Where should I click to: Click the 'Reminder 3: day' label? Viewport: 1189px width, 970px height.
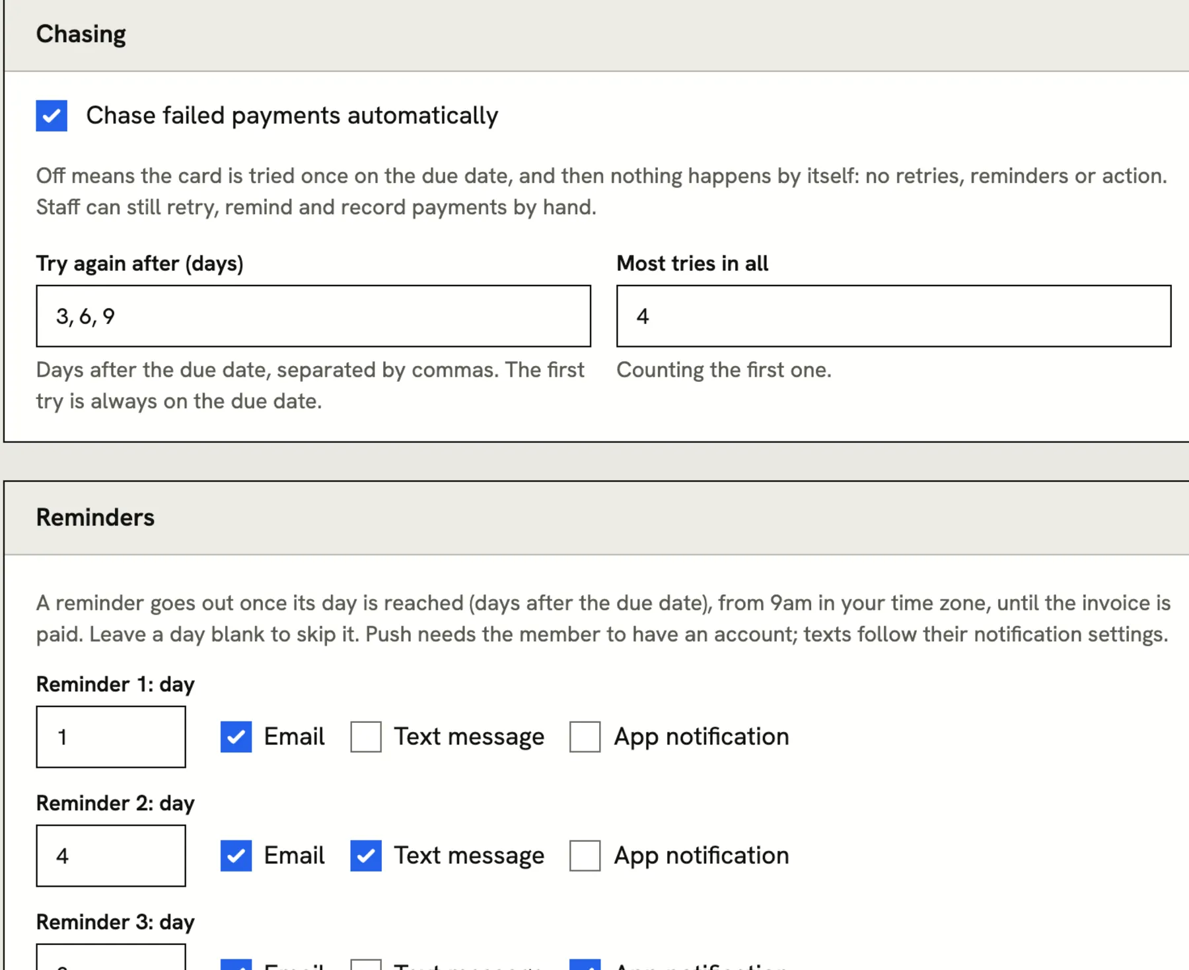point(115,922)
